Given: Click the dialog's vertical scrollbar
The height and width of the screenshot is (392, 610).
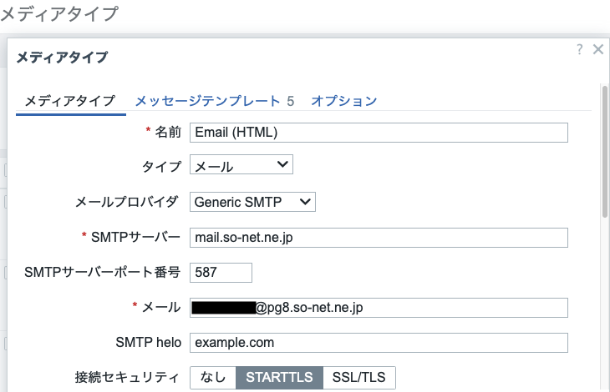Looking at the screenshot, I should pos(604,151).
